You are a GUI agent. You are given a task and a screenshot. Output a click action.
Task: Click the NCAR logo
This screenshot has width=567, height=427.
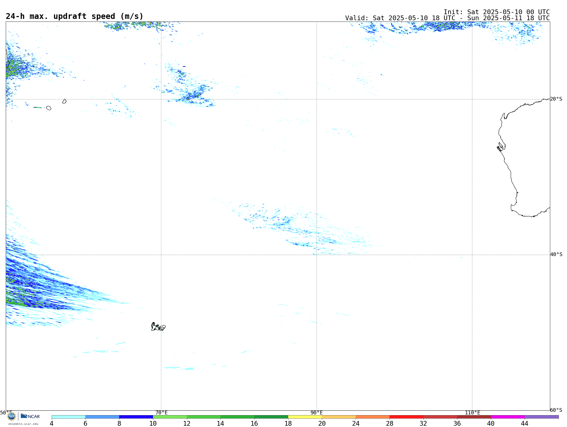click(x=30, y=416)
